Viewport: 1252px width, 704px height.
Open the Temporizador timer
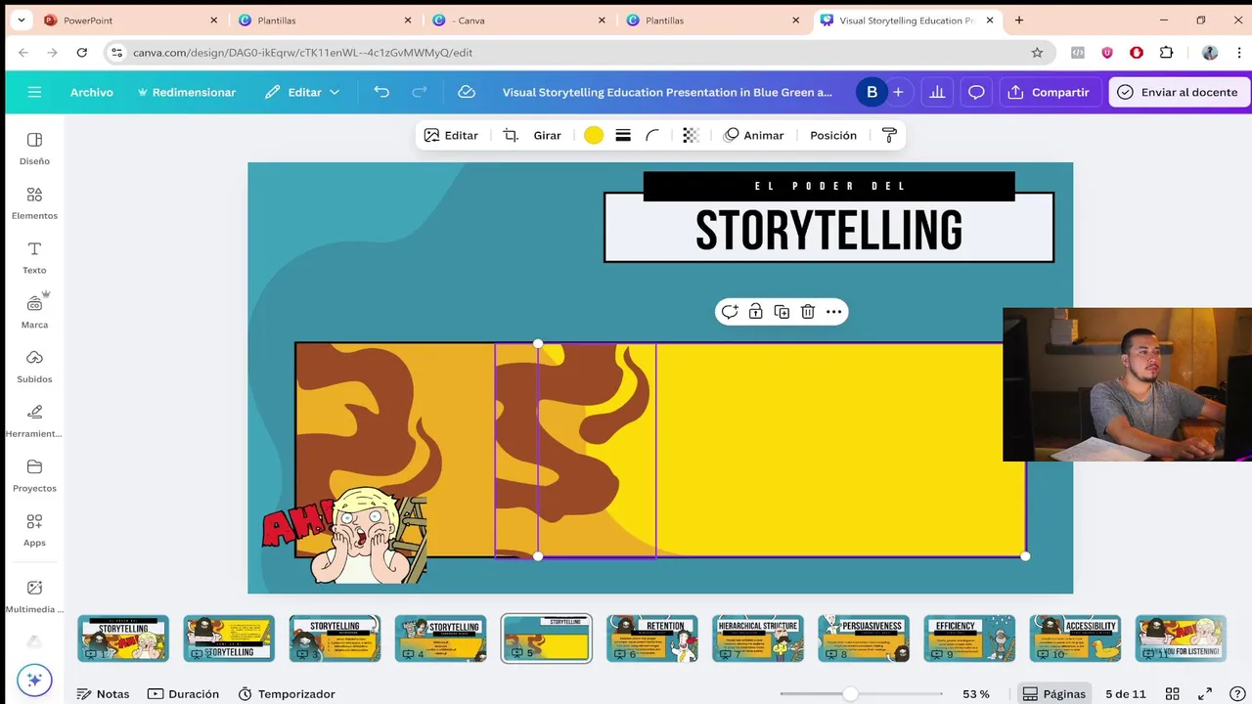(287, 693)
